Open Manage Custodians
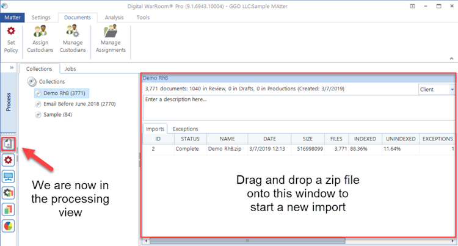Screen dimensions: 458x246 [73, 40]
